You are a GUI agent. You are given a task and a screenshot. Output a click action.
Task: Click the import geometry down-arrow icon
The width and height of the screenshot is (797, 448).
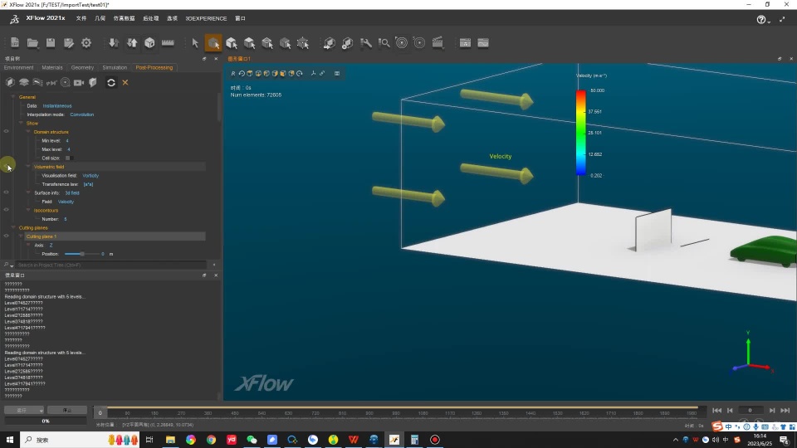tap(114, 42)
